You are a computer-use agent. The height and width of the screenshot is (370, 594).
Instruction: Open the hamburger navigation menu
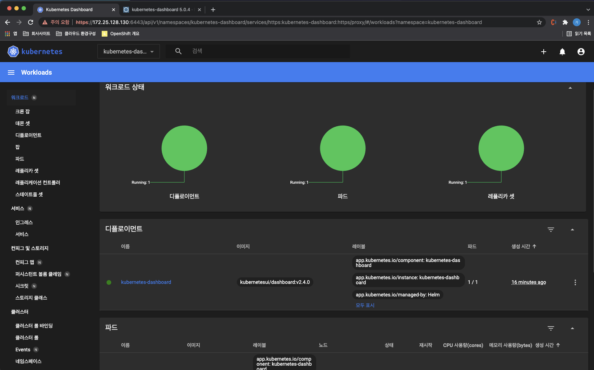[x=11, y=72]
